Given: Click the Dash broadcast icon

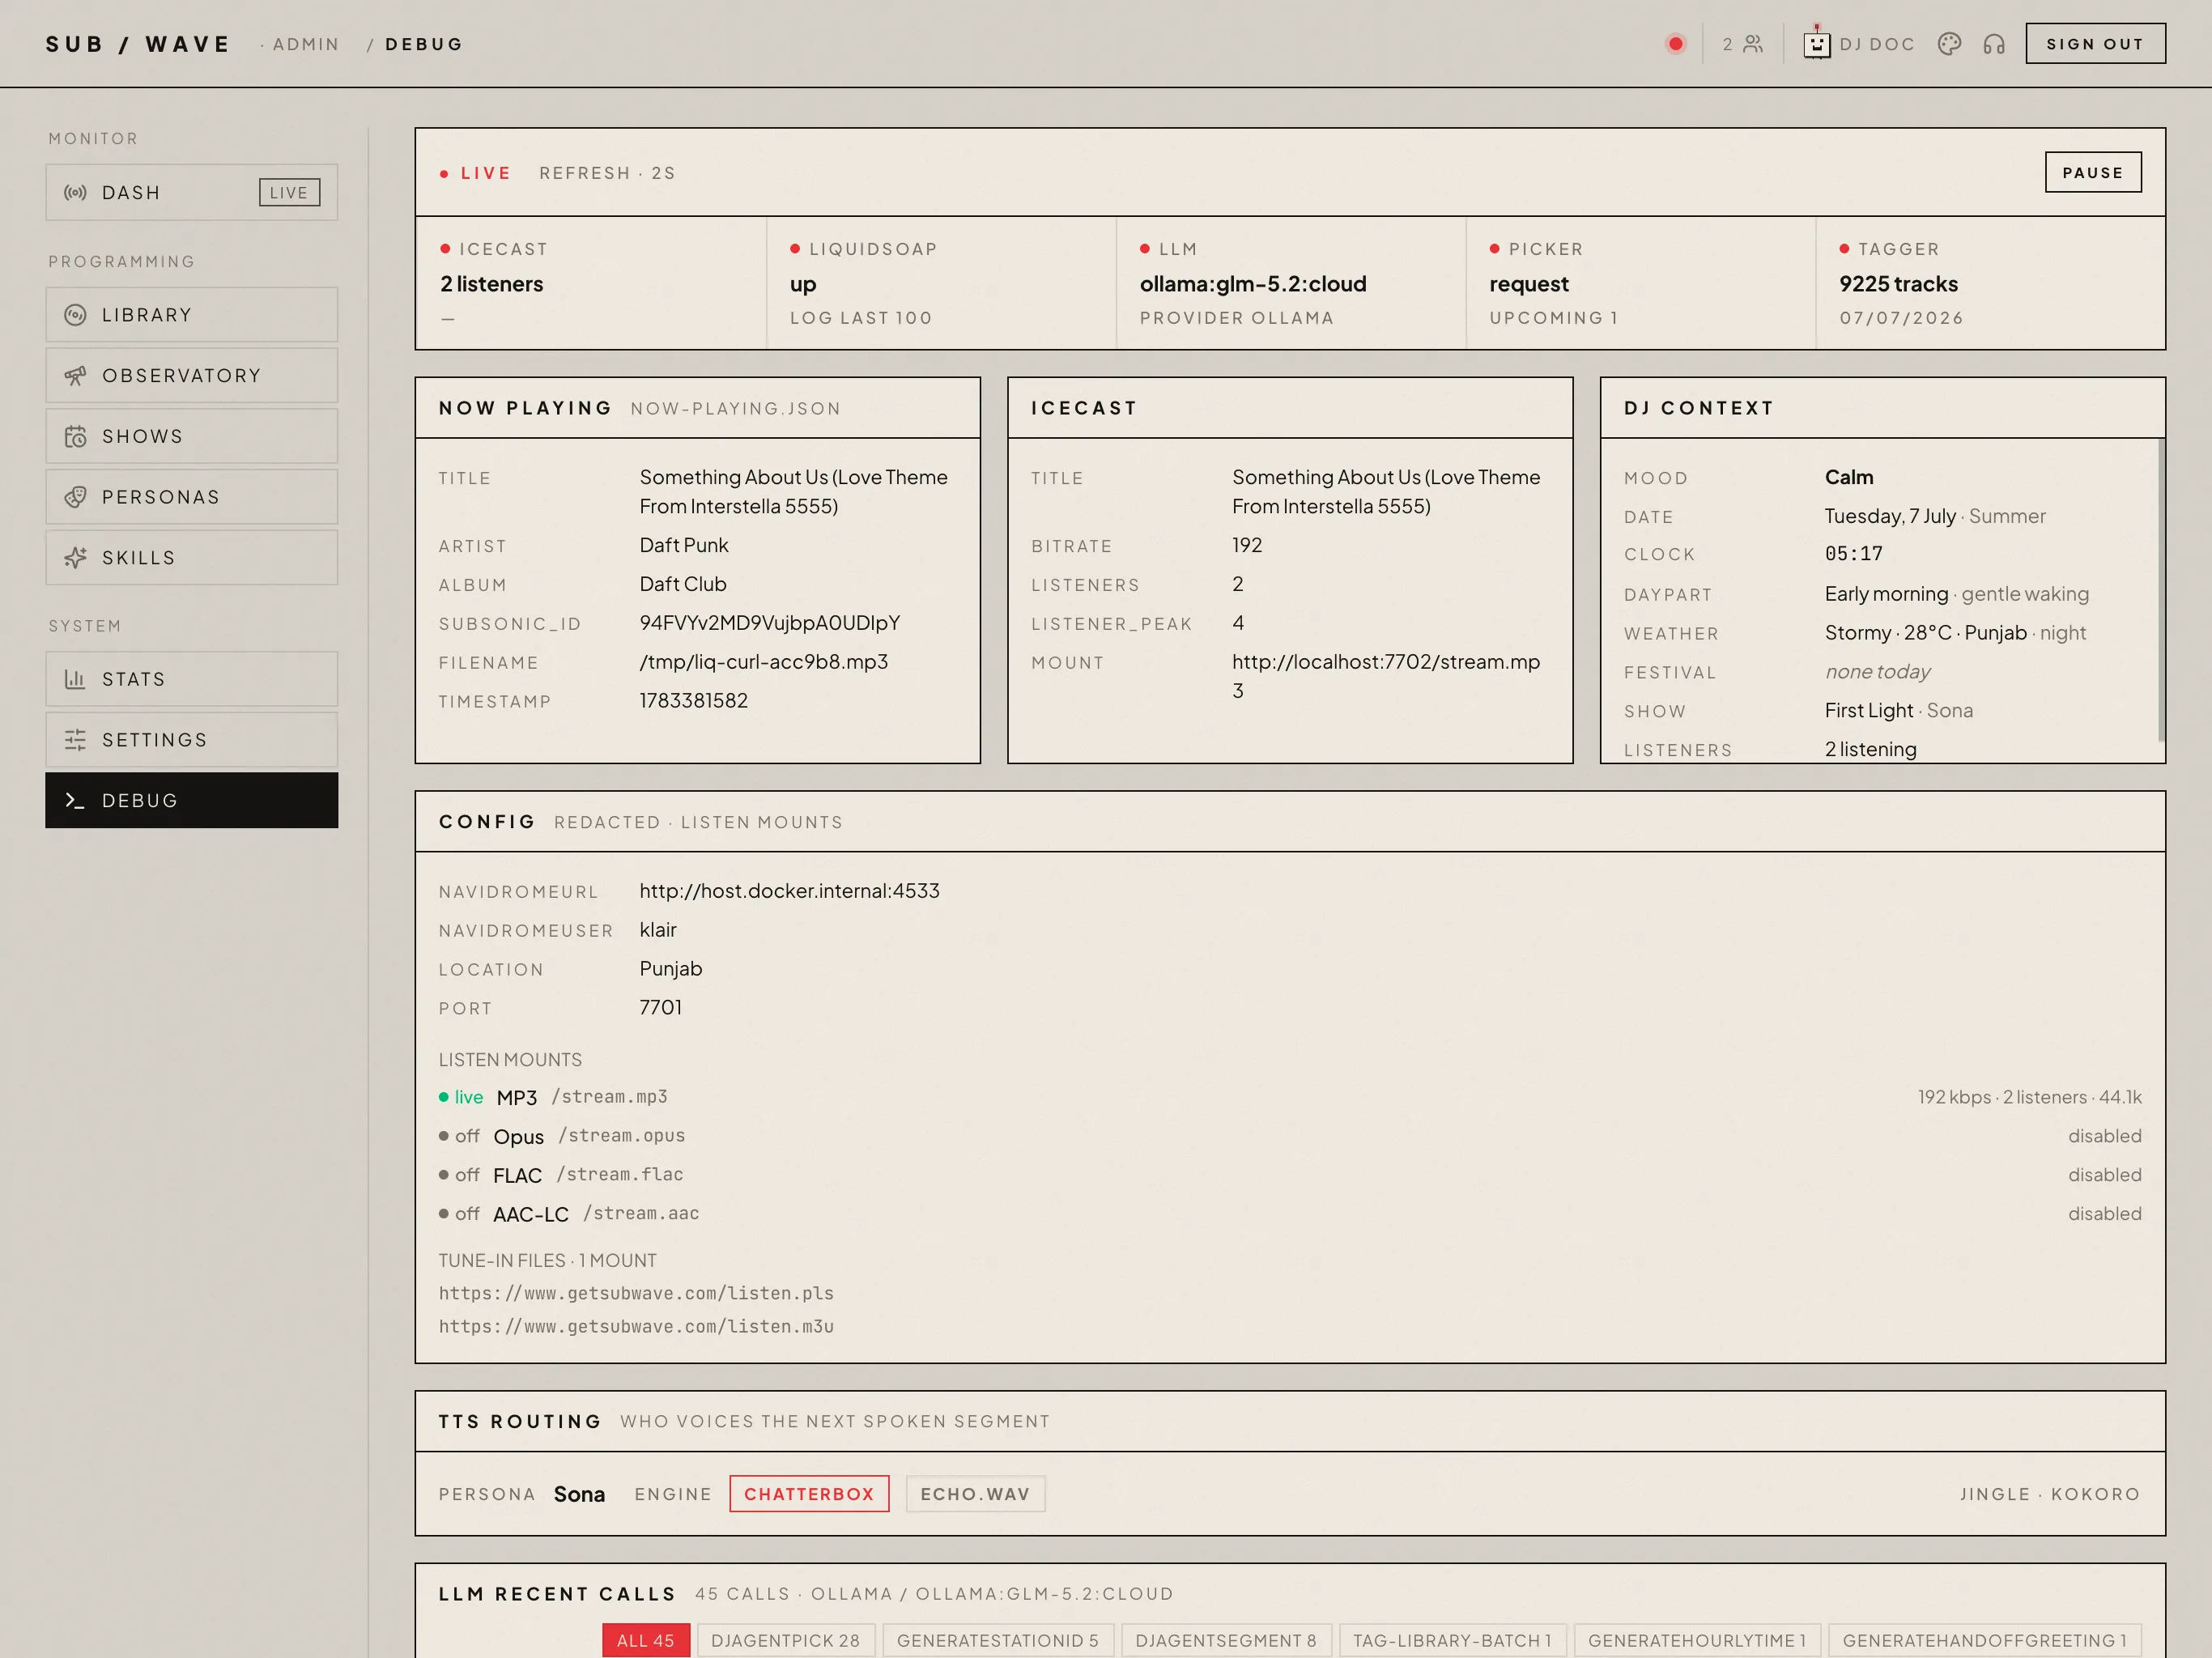Looking at the screenshot, I should pos(75,193).
